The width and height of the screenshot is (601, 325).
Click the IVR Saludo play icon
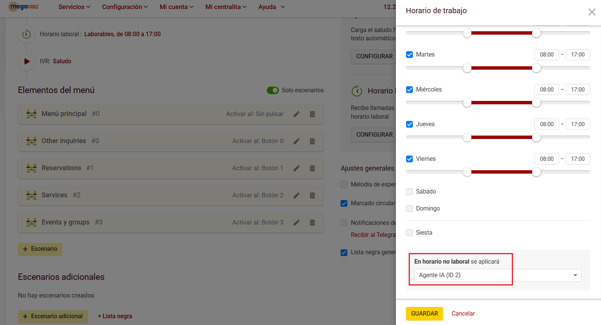coord(27,61)
